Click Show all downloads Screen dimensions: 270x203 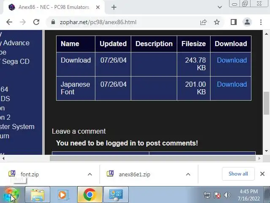coord(238,174)
